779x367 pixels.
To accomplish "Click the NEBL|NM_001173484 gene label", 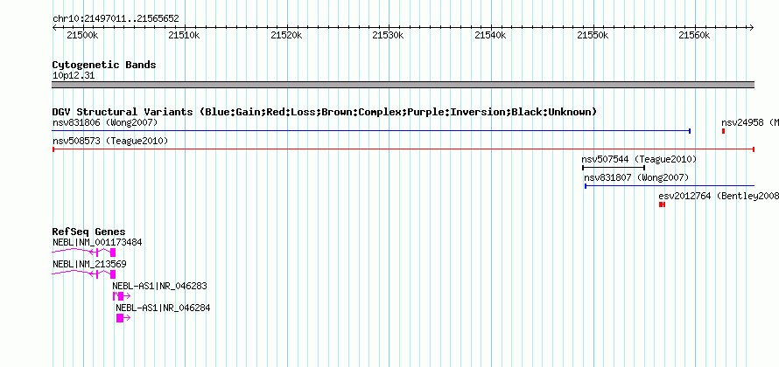I will tap(97, 243).
